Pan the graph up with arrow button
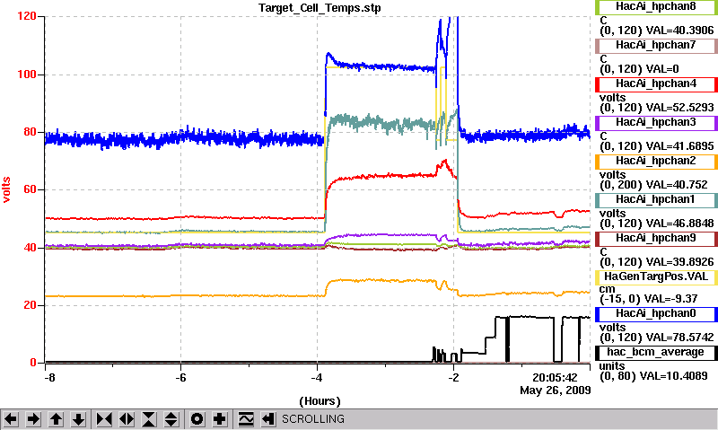Image resolution: width=718 pixels, height=430 pixels. pos(56,419)
